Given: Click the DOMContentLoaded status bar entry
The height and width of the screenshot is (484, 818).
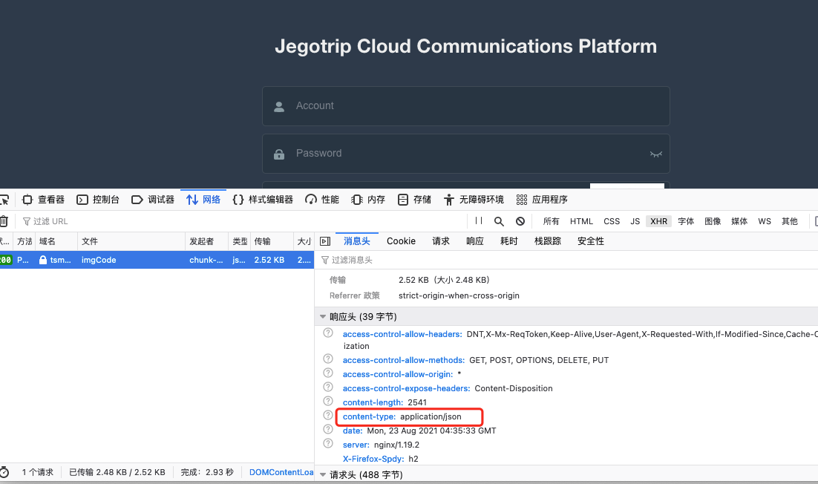Looking at the screenshot, I should pyautogui.click(x=281, y=472).
